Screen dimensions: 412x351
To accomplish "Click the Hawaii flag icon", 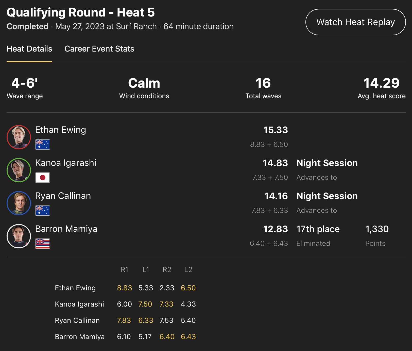I will click(x=43, y=244).
